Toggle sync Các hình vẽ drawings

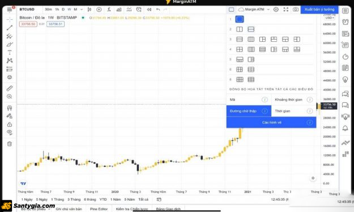(271, 122)
